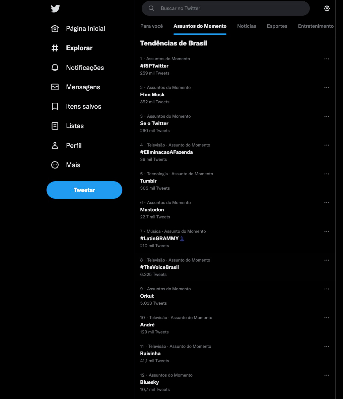The image size is (343, 399).
Task: Open more options for Elon Musk trend
Action: pyautogui.click(x=327, y=88)
